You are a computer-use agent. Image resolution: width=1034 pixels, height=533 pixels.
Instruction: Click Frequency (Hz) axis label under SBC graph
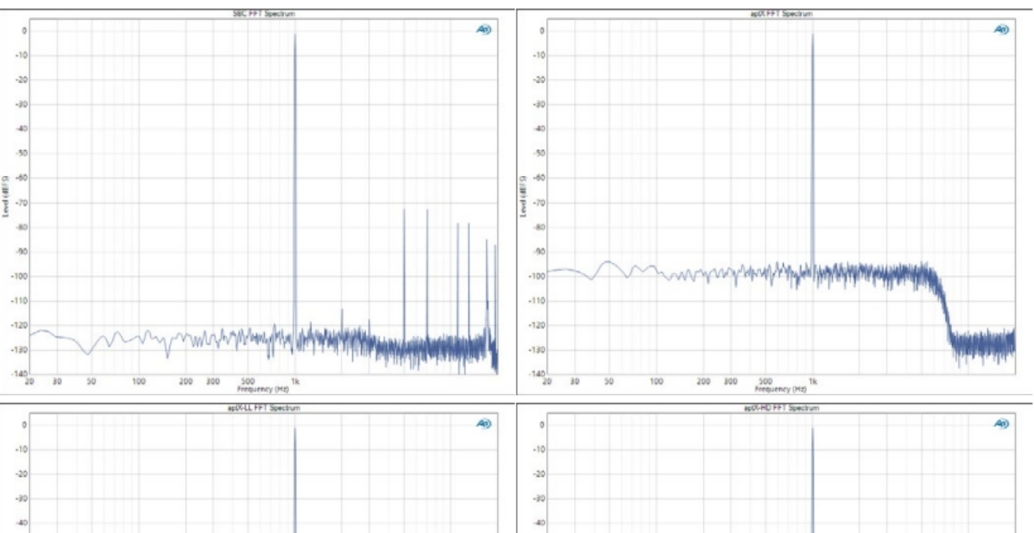262,389
